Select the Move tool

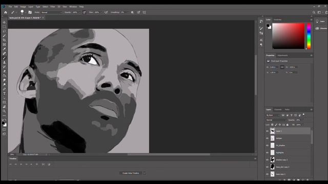4,22
